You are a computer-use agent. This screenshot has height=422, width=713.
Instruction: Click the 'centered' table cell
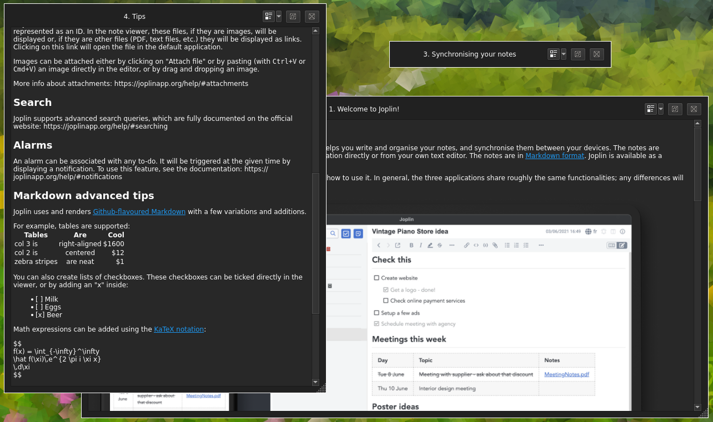80,253
